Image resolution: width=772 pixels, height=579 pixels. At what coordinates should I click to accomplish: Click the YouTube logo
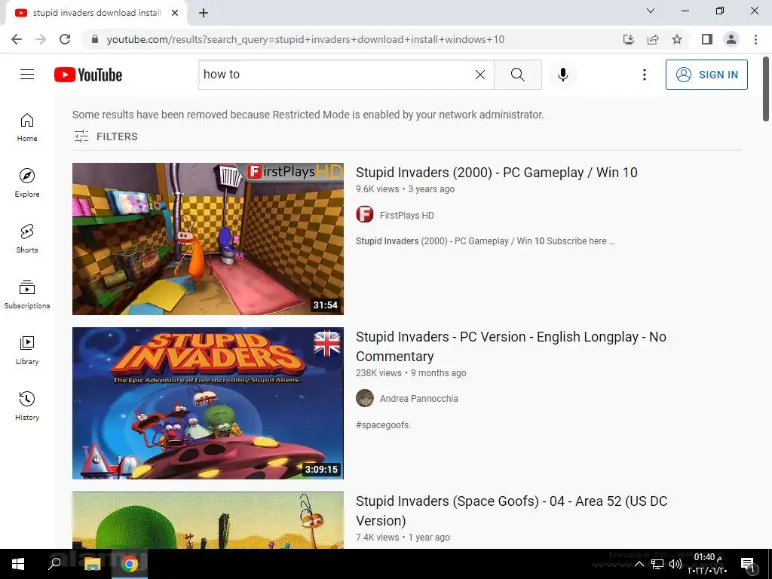(x=88, y=75)
